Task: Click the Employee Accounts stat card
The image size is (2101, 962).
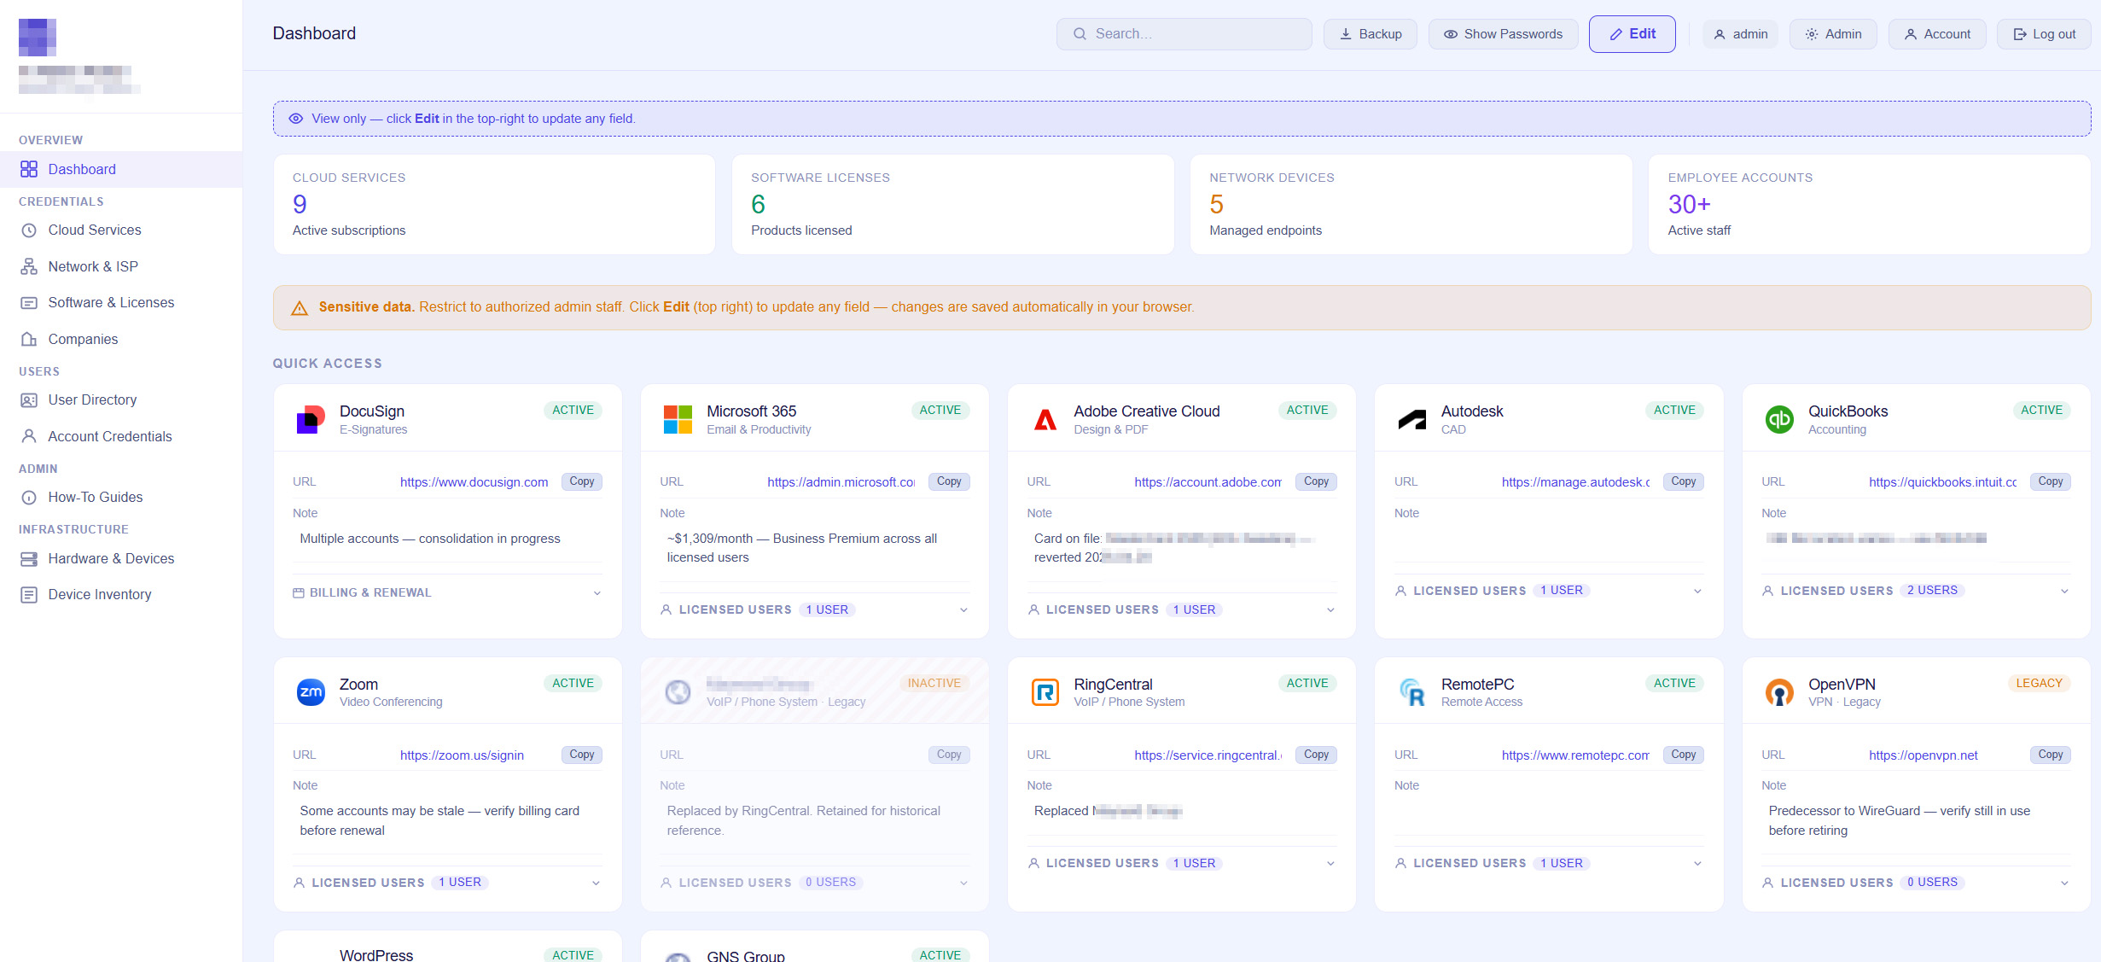Action: (1869, 204)
